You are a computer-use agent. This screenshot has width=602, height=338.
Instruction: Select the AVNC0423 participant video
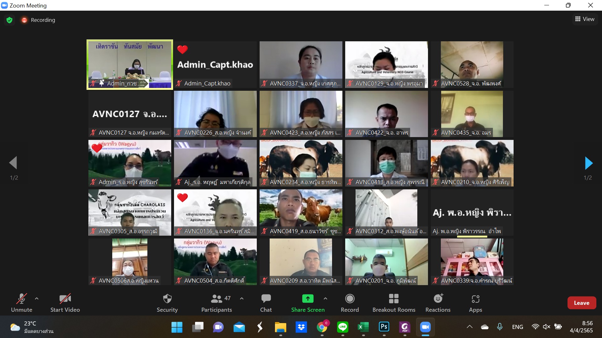[301, 114]
